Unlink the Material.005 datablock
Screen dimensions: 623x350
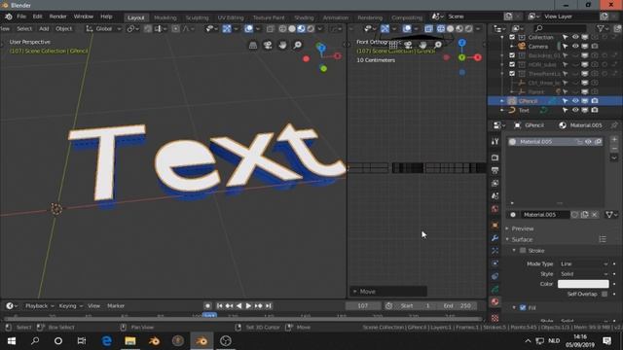(x=595, y=215)
